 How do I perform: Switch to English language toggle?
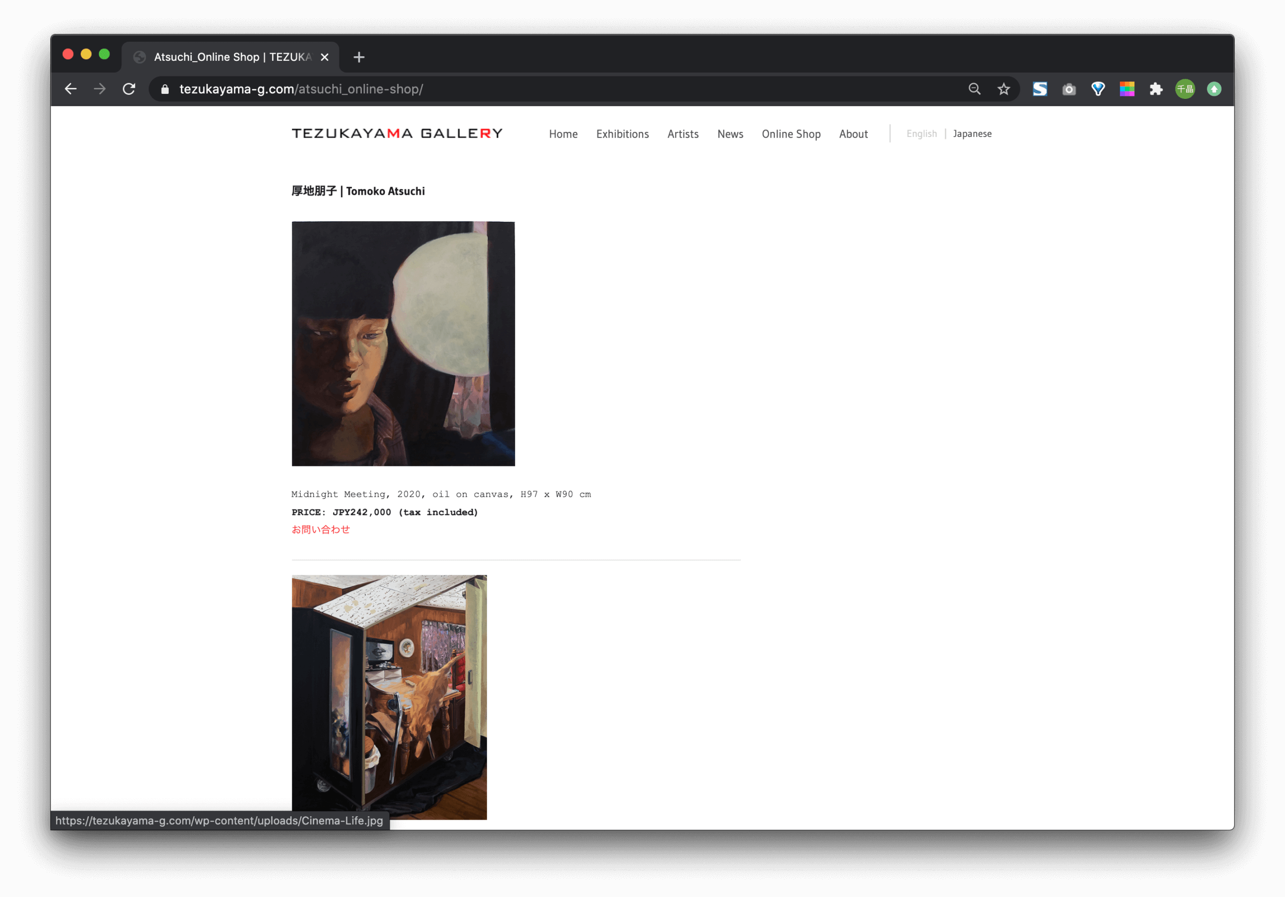(x=921, y=134)
